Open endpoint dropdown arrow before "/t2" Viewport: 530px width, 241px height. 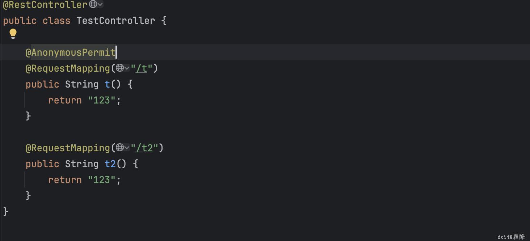tap(127, 148)
